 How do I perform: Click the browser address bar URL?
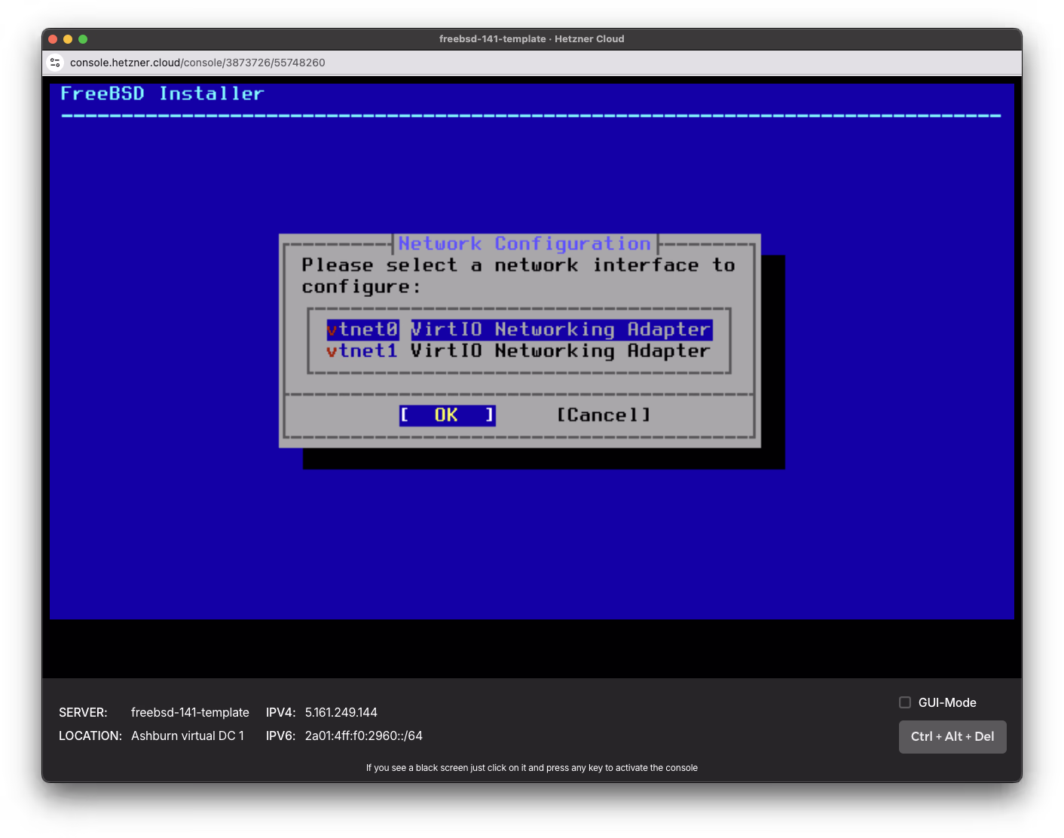pos(197,63)
